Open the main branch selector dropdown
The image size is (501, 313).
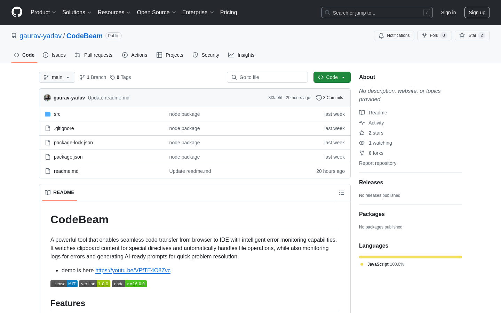57,77
